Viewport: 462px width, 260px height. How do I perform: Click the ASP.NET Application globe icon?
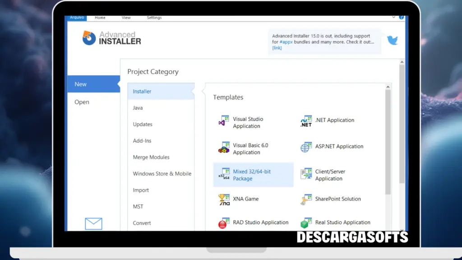[x=305, y=147]
